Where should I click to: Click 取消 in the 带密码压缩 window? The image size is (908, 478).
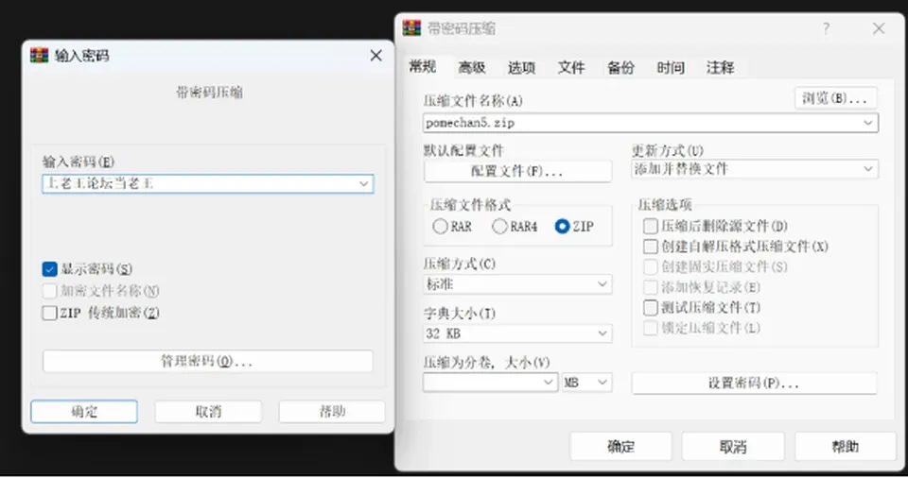point(733,446)
